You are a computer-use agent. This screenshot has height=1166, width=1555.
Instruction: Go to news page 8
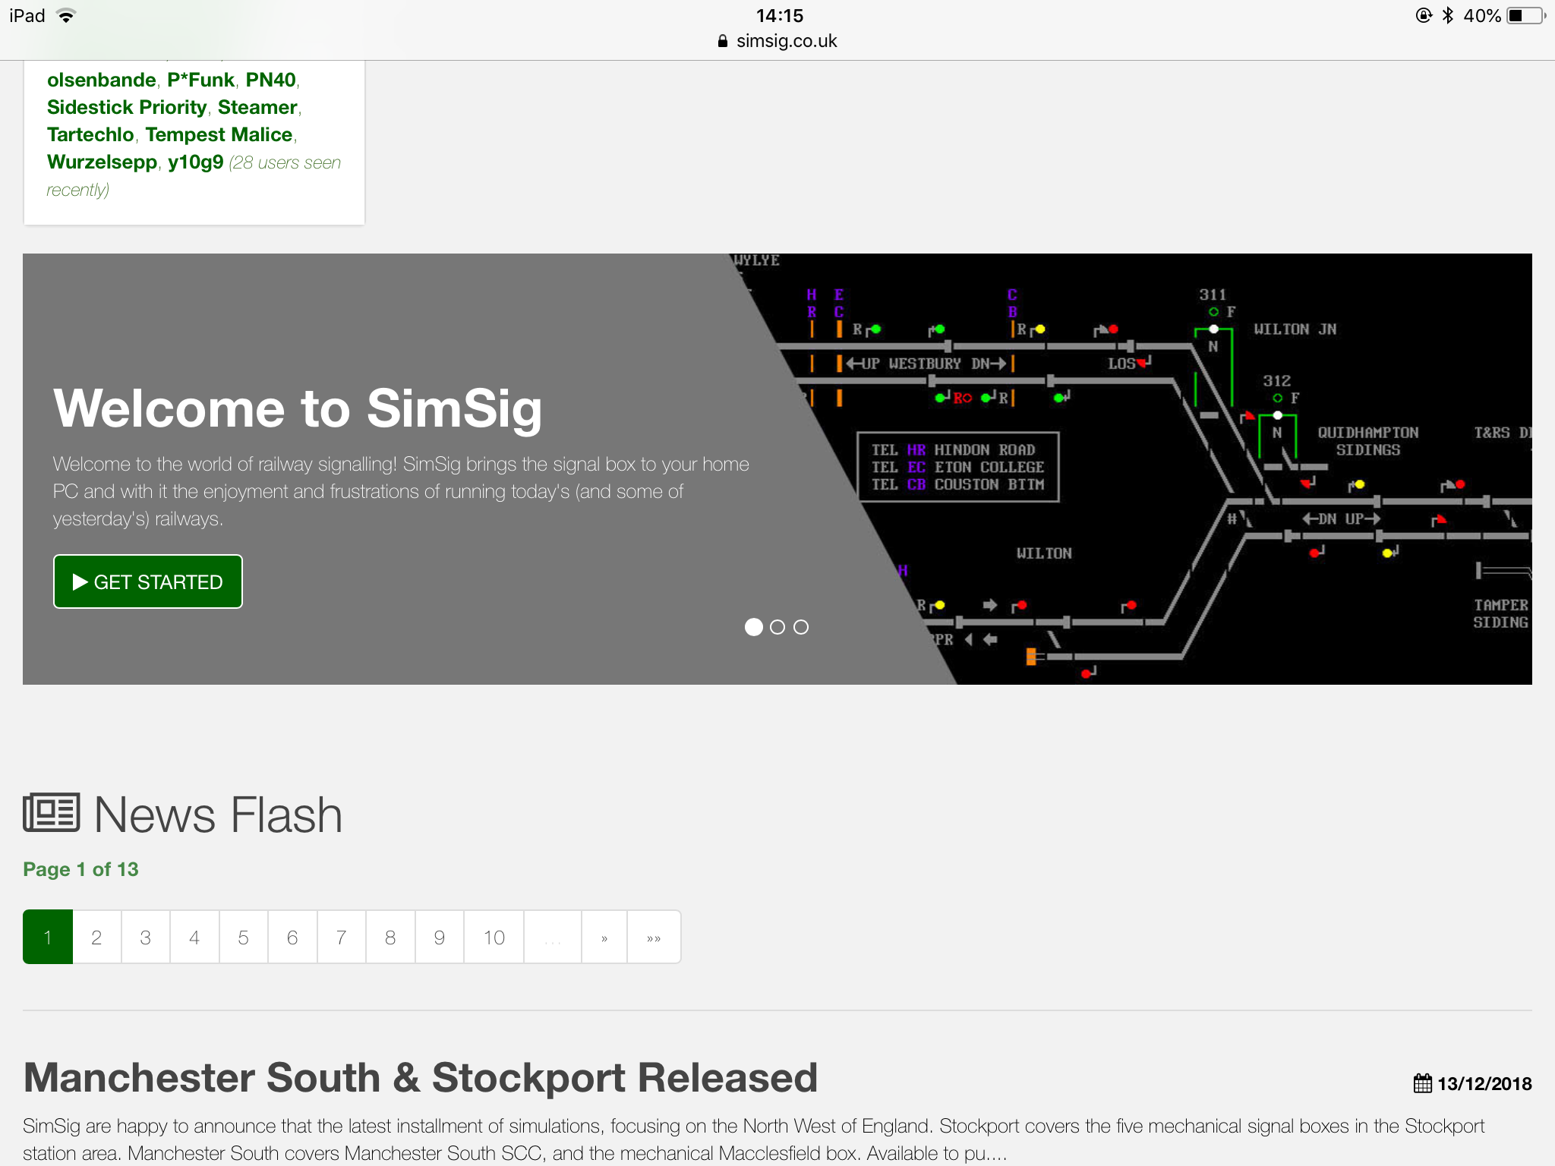[x=390, y=937]
